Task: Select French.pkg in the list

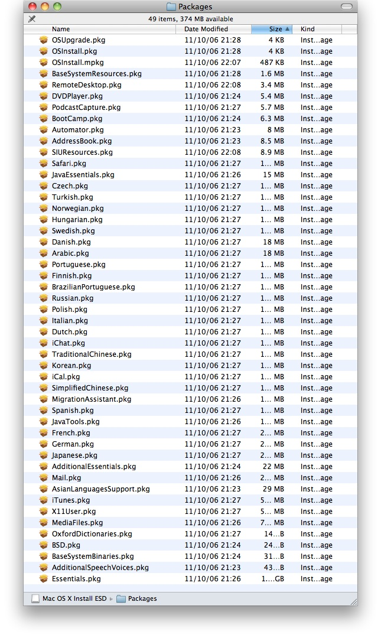Action: pos(71,433)
